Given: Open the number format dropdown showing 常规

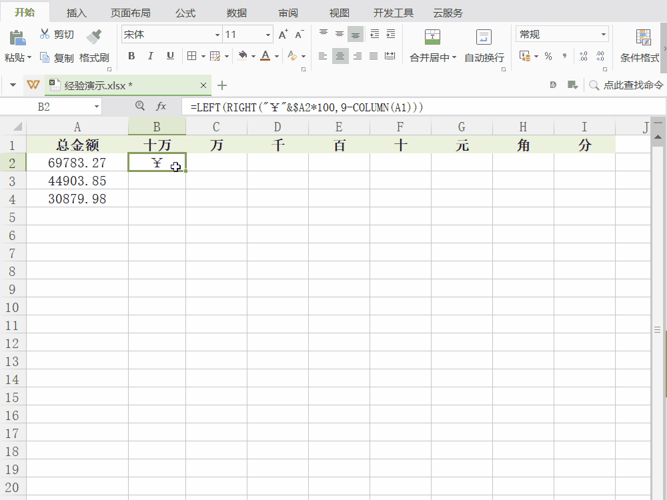Looking at the screenshot, I should (x=604, y=35).
